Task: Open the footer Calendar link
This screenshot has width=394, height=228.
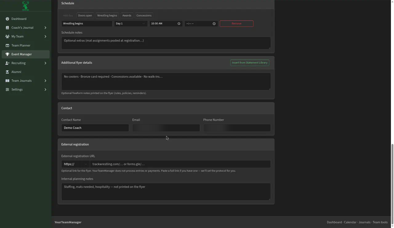Action: coord(350,222)
